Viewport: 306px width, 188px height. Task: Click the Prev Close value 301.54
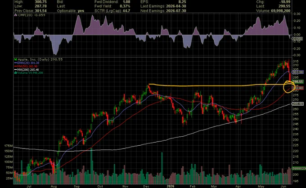(x=40, y=11)
